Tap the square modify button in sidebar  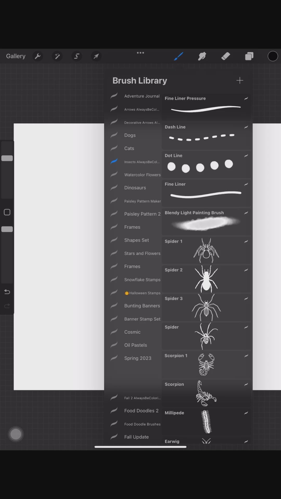7,212
